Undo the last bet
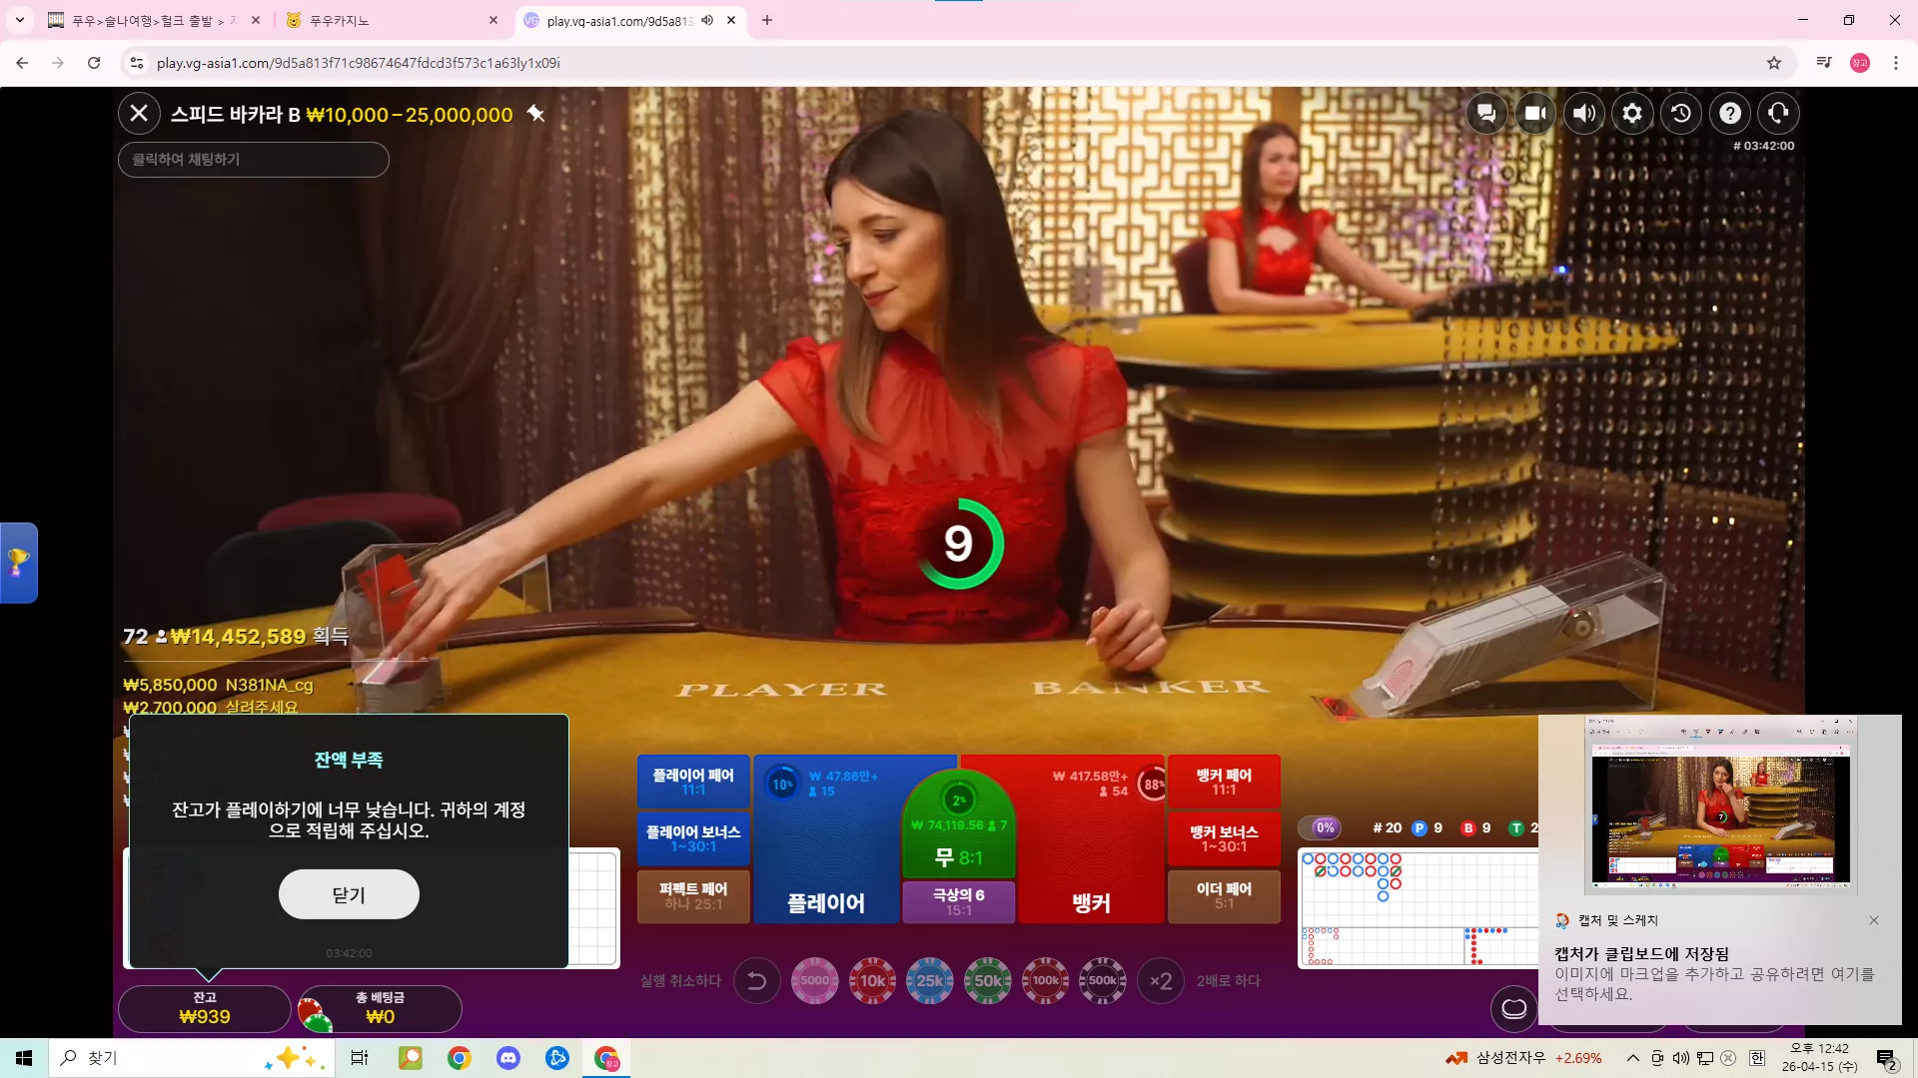Image resolution: width=1918 pixels, height=1078 pixels. [x=757, y=981]
